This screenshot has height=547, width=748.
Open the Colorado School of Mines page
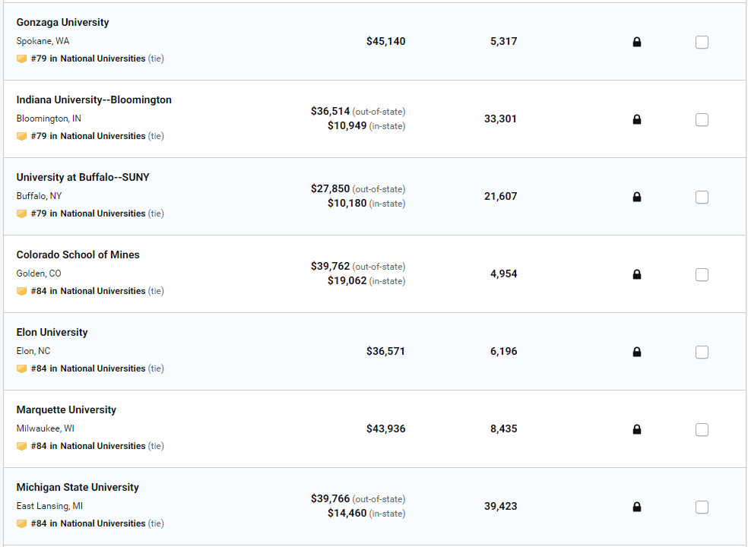78,255
